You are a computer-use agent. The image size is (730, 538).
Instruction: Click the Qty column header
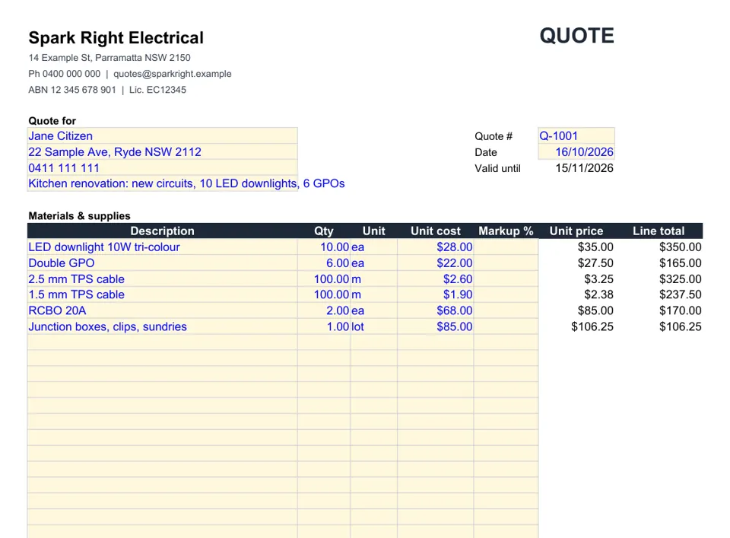pos(324,231)
